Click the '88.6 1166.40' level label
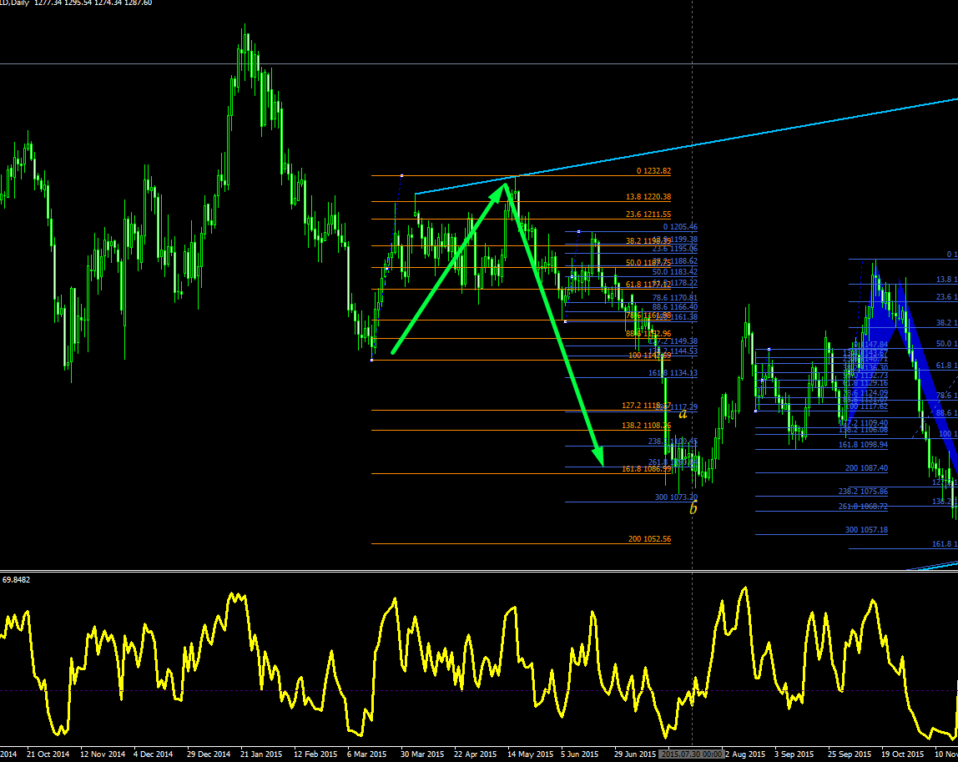 (x=674, y=307)
